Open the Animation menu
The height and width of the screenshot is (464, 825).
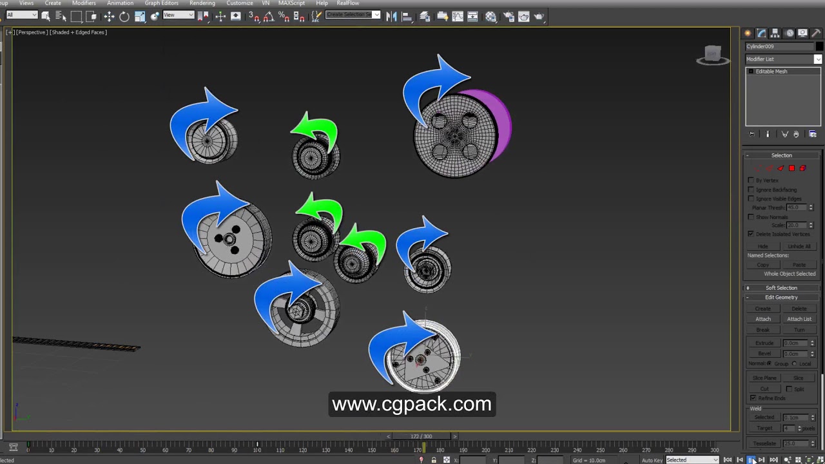coord(120,3)
